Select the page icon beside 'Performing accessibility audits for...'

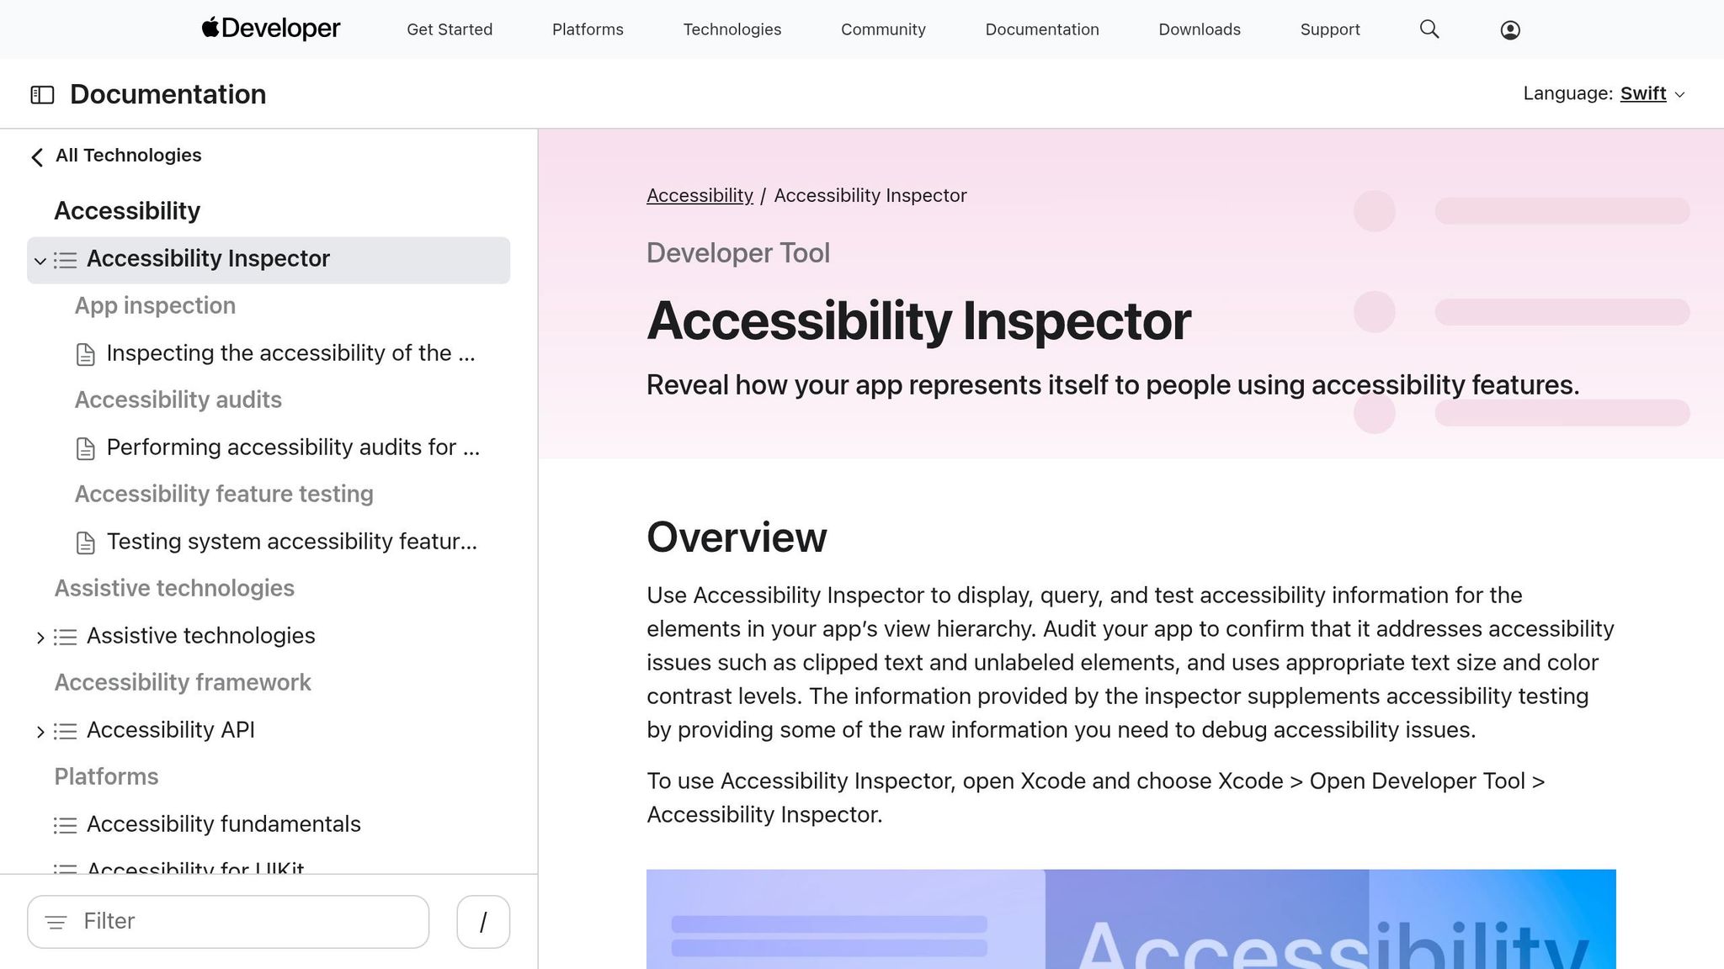tap(85, 448)
